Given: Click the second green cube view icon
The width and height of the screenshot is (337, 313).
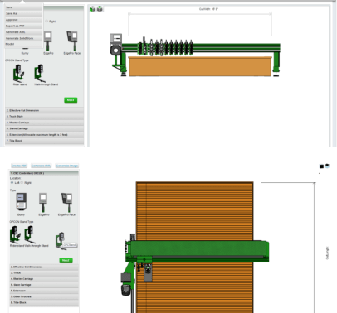Looking at the screenshot, I should click(x=100, y=9).
